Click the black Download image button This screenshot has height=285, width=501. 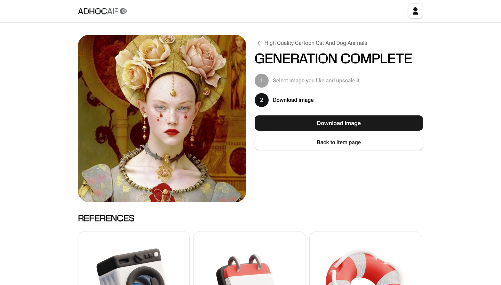coord(339,123)
